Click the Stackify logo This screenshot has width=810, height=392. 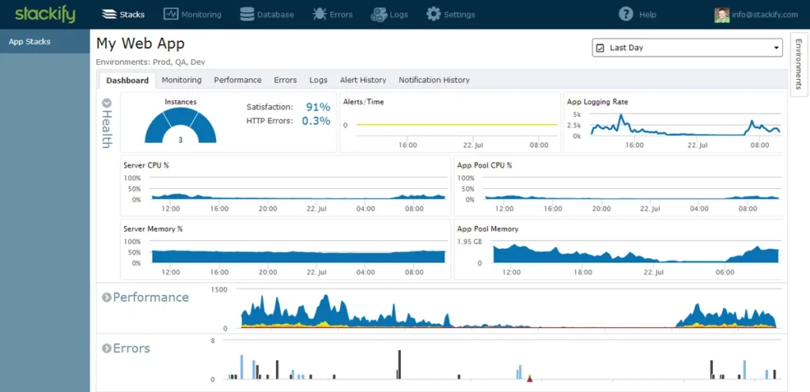pyautogui.click(x=44, y=13)
